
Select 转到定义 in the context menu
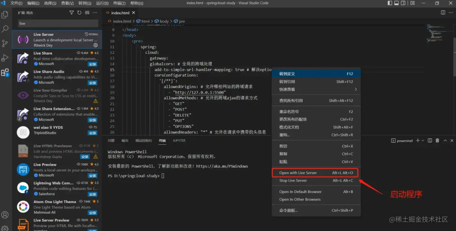316,74
